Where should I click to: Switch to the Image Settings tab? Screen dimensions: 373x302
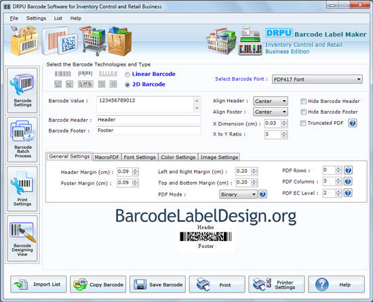tap(219, 157)
